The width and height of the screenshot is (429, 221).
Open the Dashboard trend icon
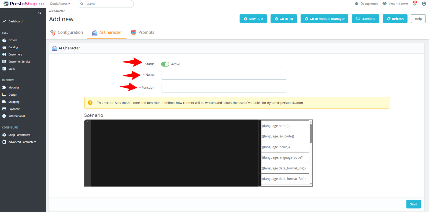pos(4,21)
